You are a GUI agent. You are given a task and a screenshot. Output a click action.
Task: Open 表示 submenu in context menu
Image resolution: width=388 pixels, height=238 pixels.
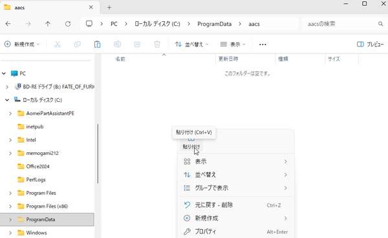235,162
